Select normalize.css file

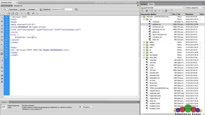tap(157, 37)
